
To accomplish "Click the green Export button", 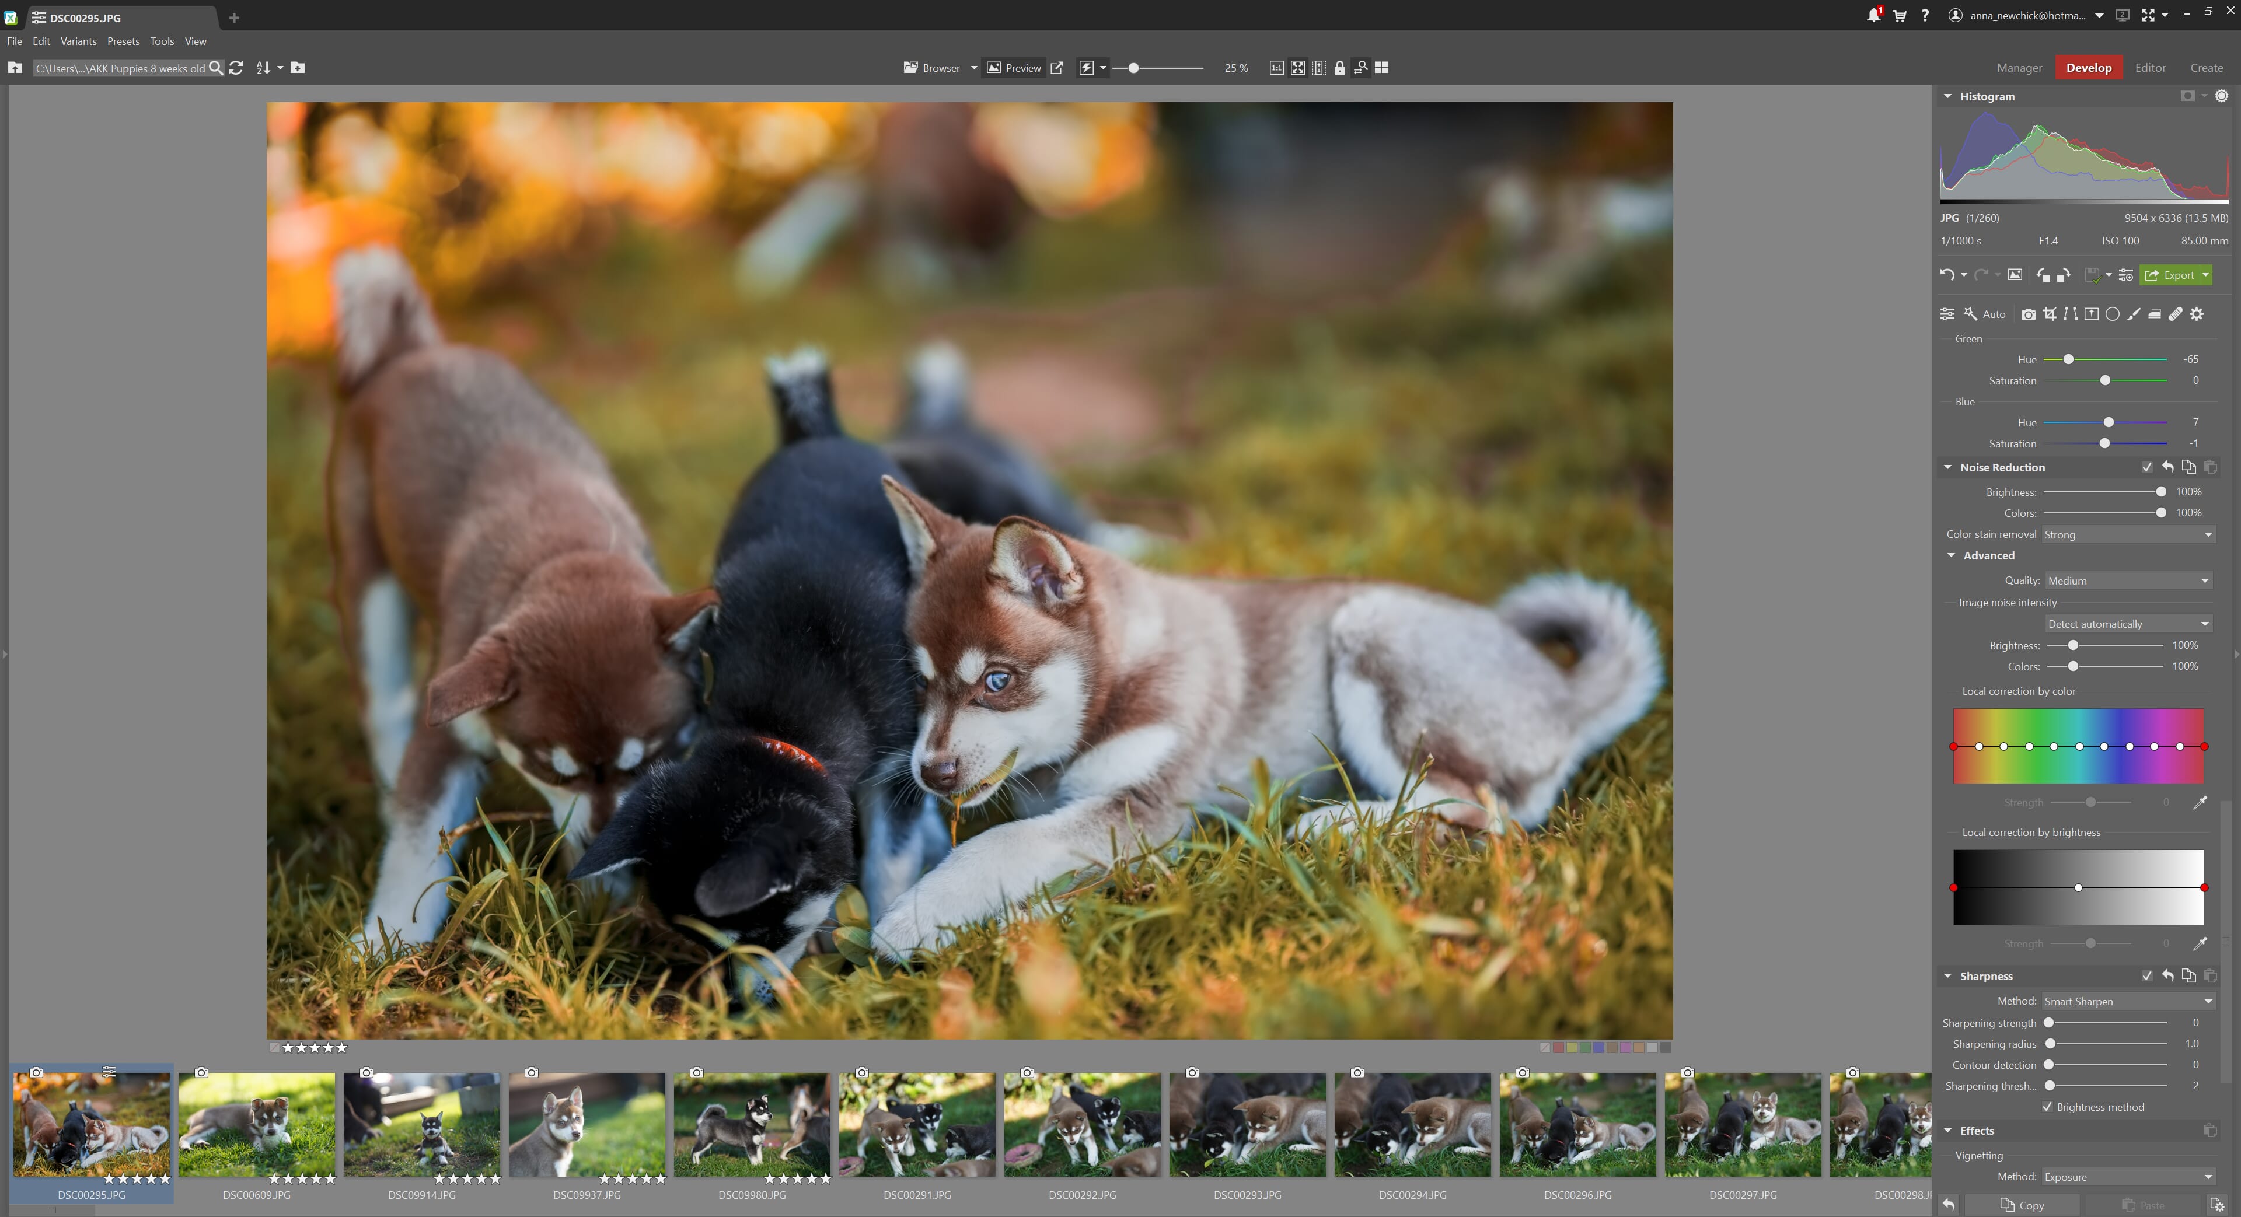I will click(x=2170, y=275).
